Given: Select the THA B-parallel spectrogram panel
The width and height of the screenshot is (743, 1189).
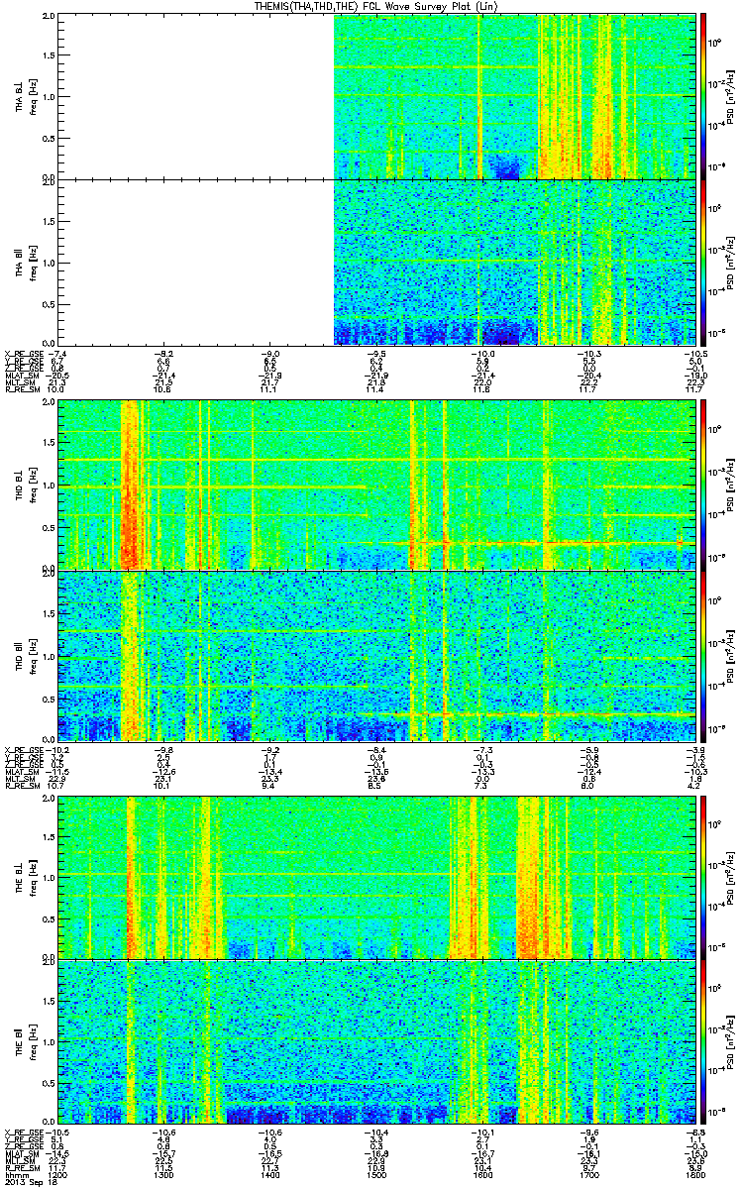Looking at the screenshot, I should pos(374,262).
